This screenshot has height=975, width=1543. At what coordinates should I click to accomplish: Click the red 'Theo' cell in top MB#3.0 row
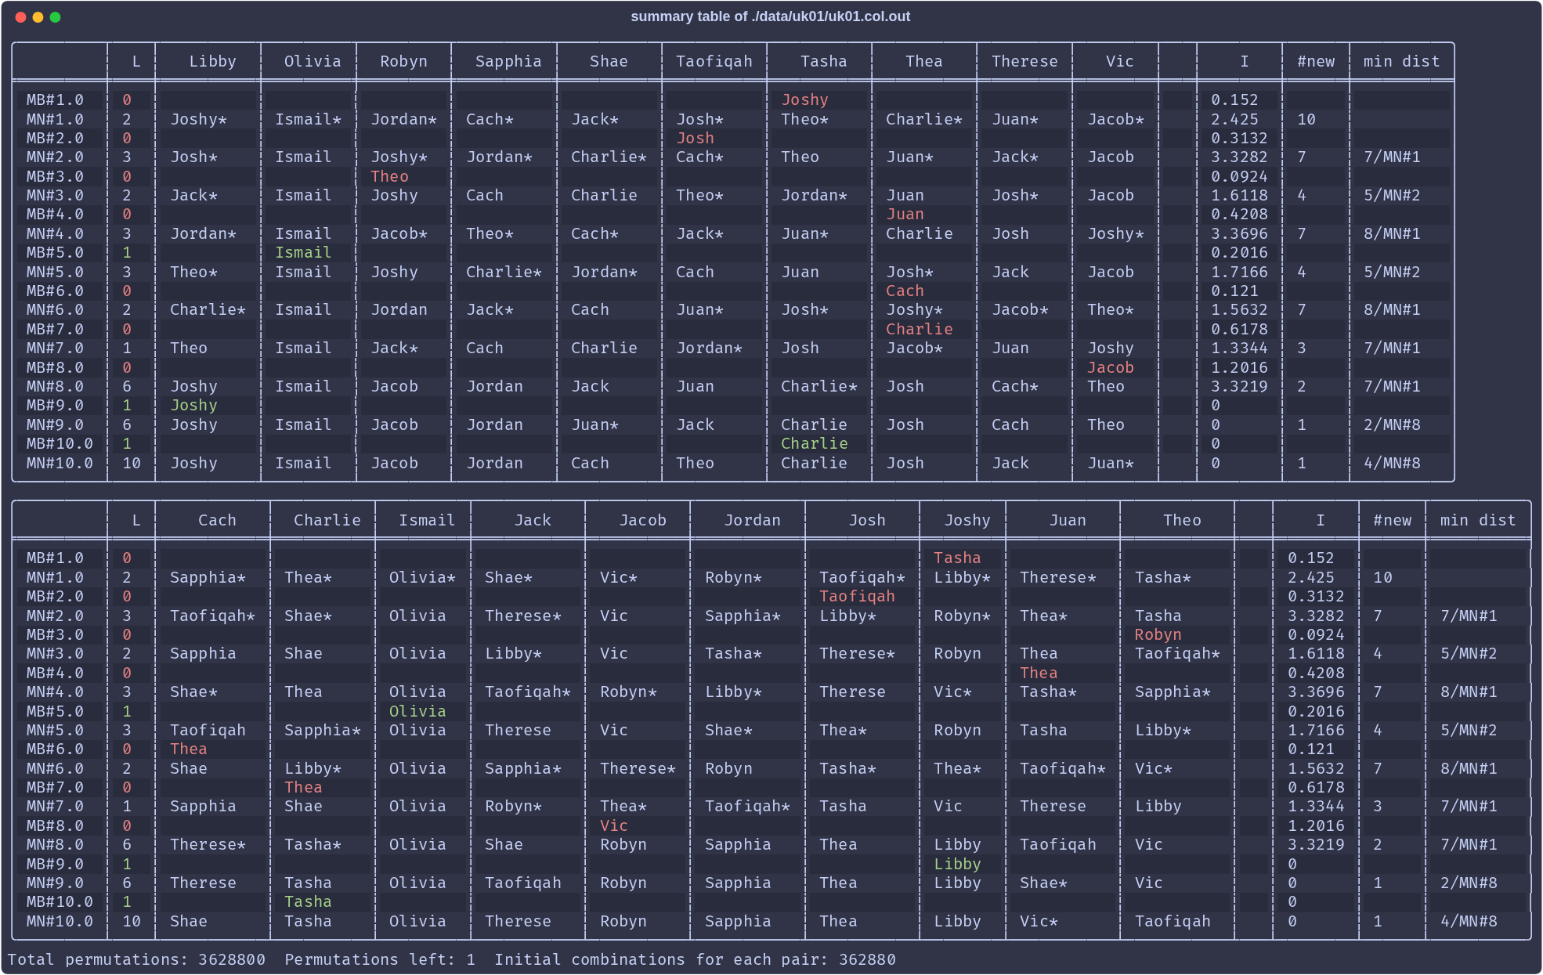(x=389, y=176)
